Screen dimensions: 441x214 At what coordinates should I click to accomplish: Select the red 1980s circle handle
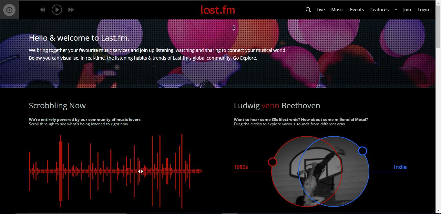tap(272, 162)
